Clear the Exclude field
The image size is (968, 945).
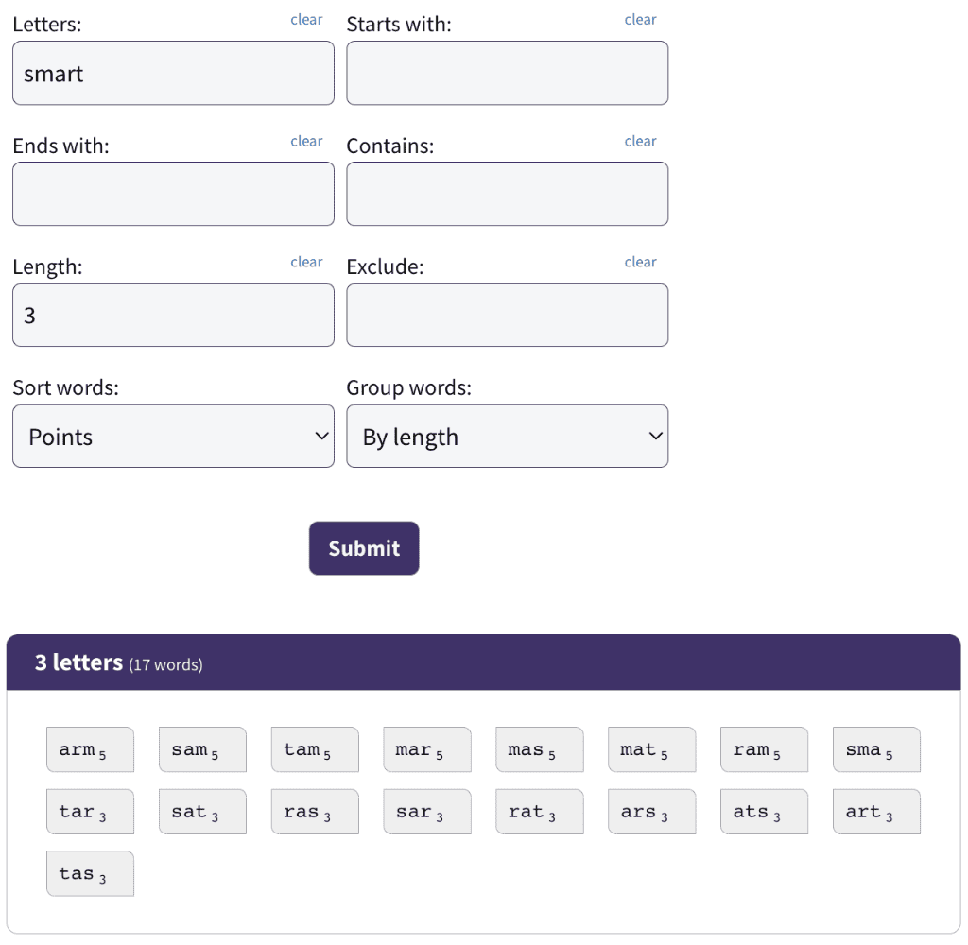click(640, 263)
